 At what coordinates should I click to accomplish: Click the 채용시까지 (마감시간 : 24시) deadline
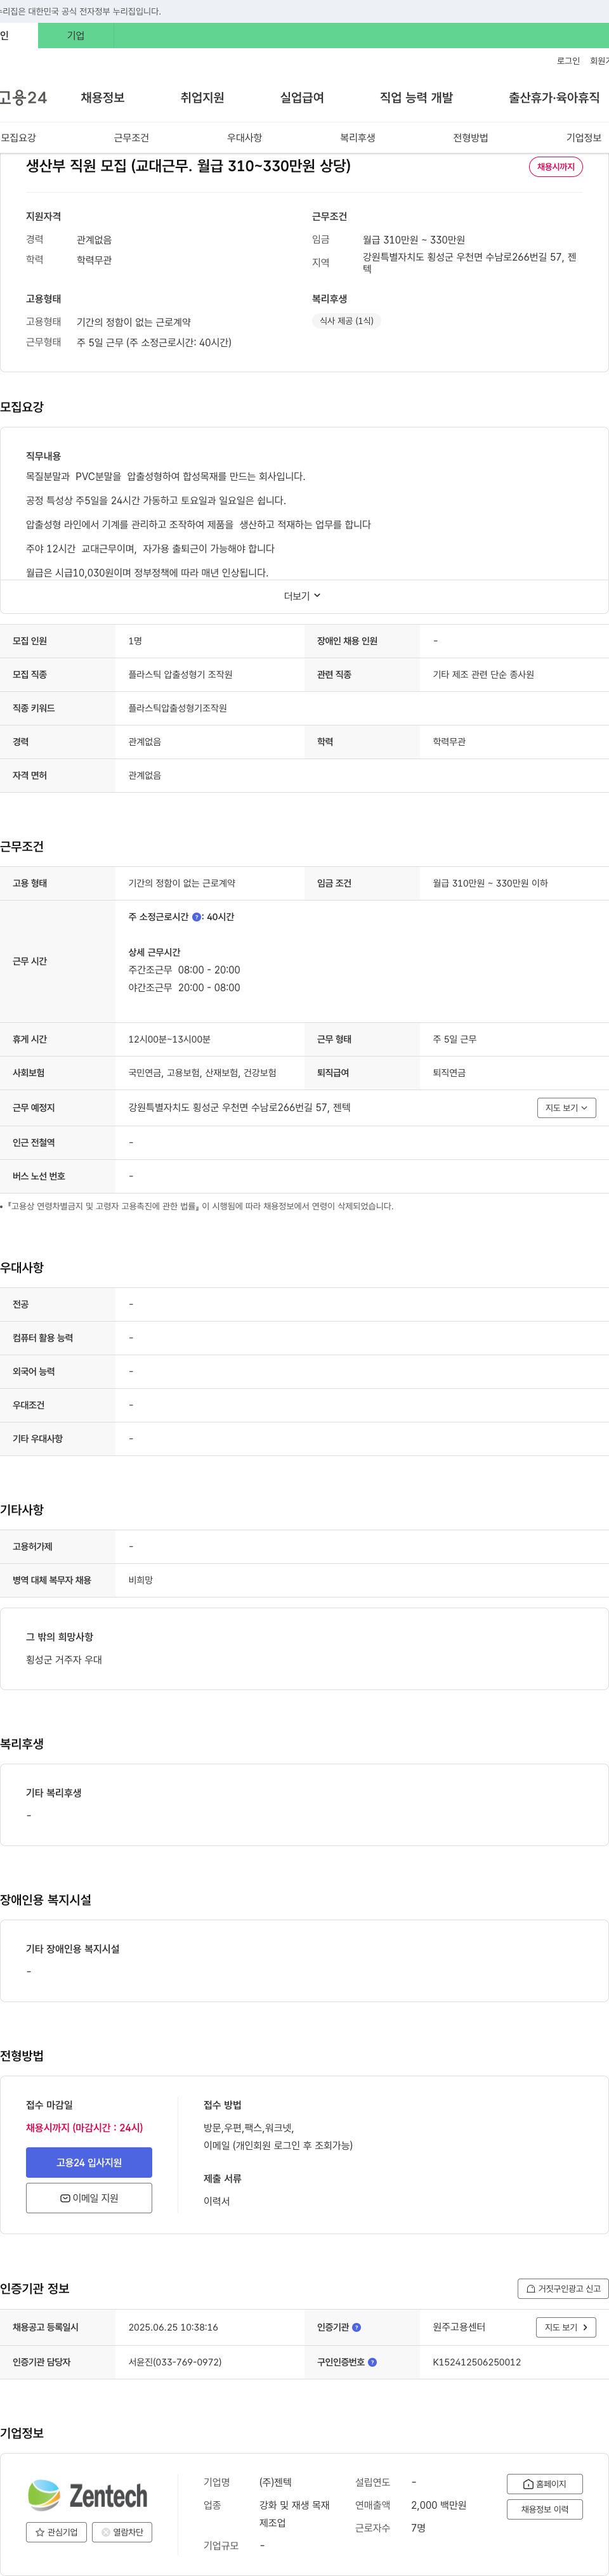(84, 2127)
